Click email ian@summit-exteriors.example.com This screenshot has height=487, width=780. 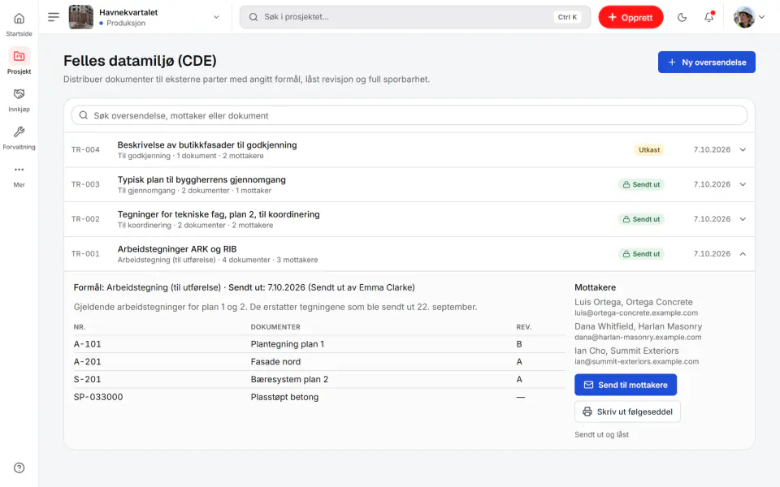pyautogui.click(x=637, y=362)
